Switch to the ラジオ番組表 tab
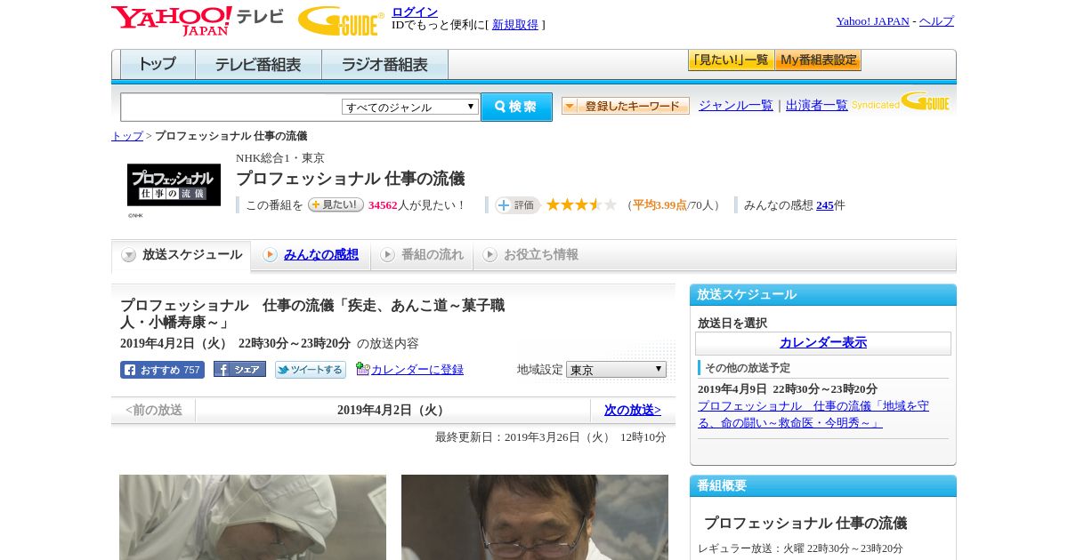This screenshot has height=560, width=1068. tap(384, 65)
